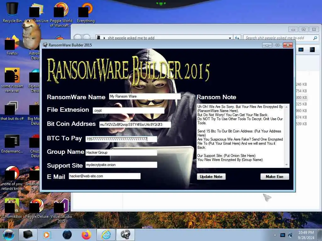Open the taskbar clock showing 10:49 PM
Image resolution: width=322 pixels, height=241 pixels.
306,235
